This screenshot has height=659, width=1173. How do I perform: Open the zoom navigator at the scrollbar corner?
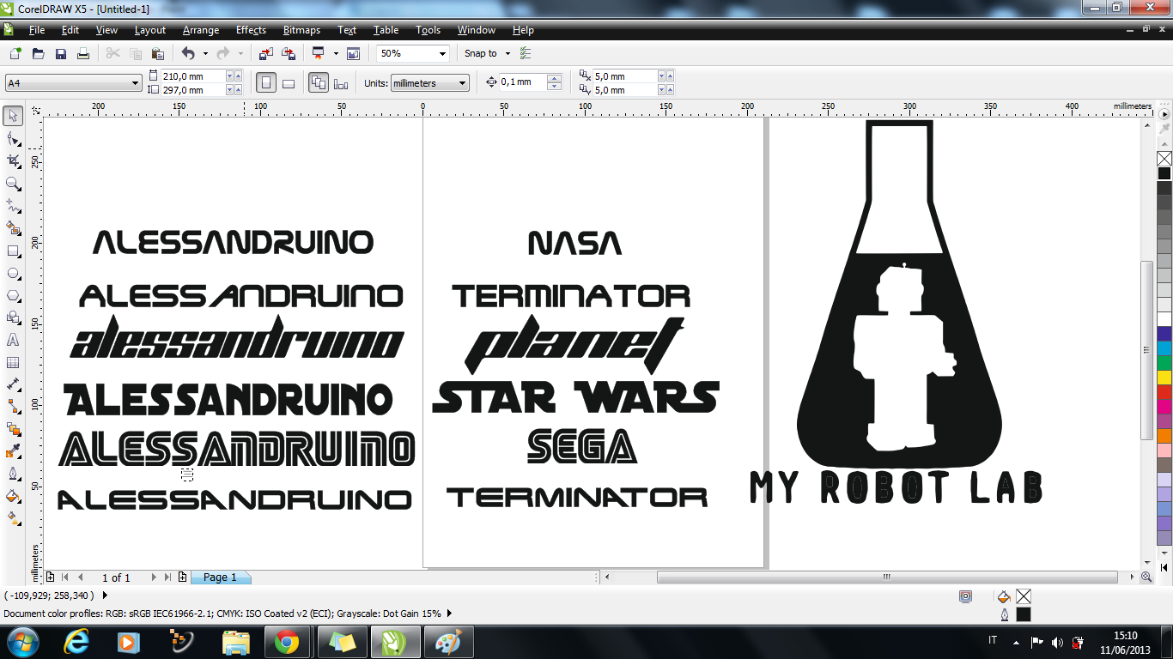(1146, 577)
